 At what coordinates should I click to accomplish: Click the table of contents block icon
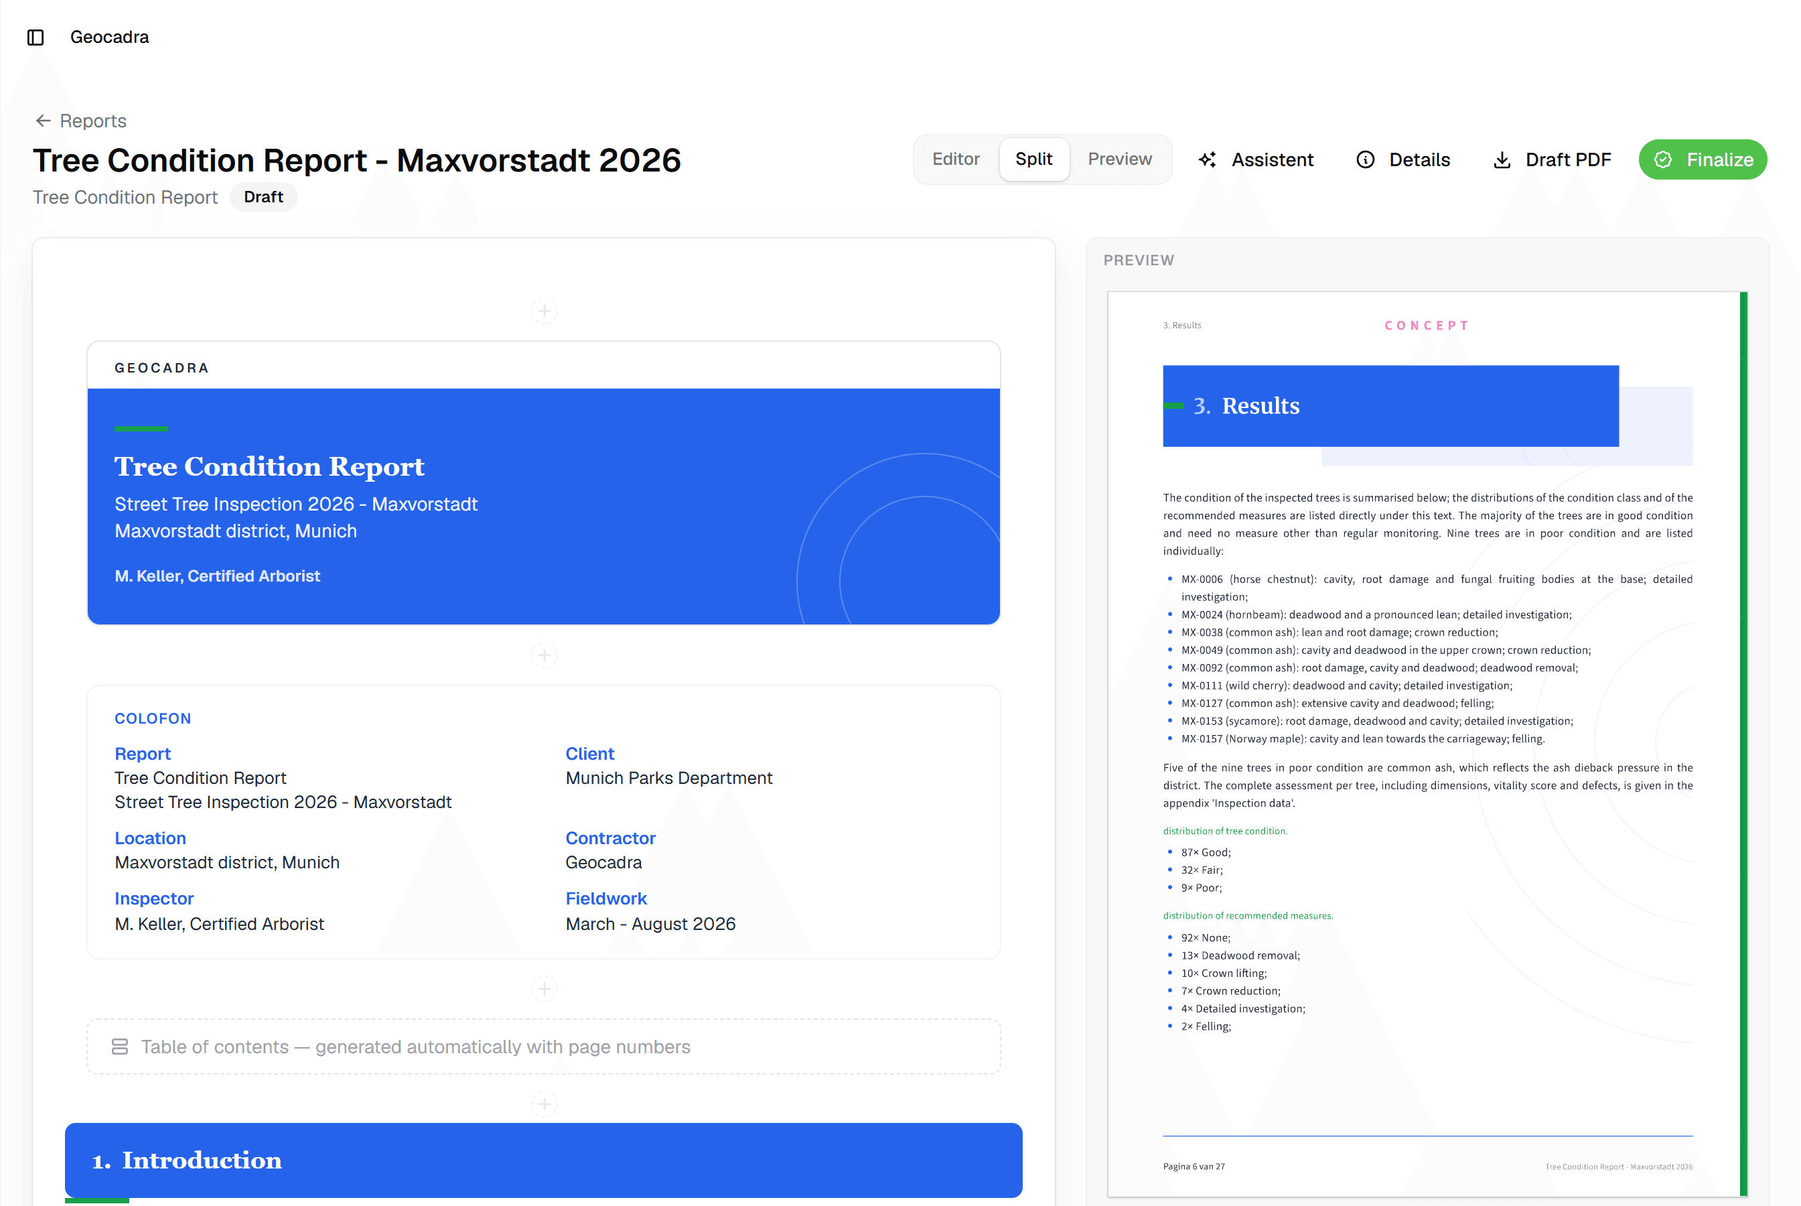point(120,1047)
